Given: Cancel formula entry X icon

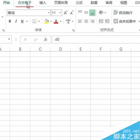Looking at the screenshot, I should (x=25, y=39).
